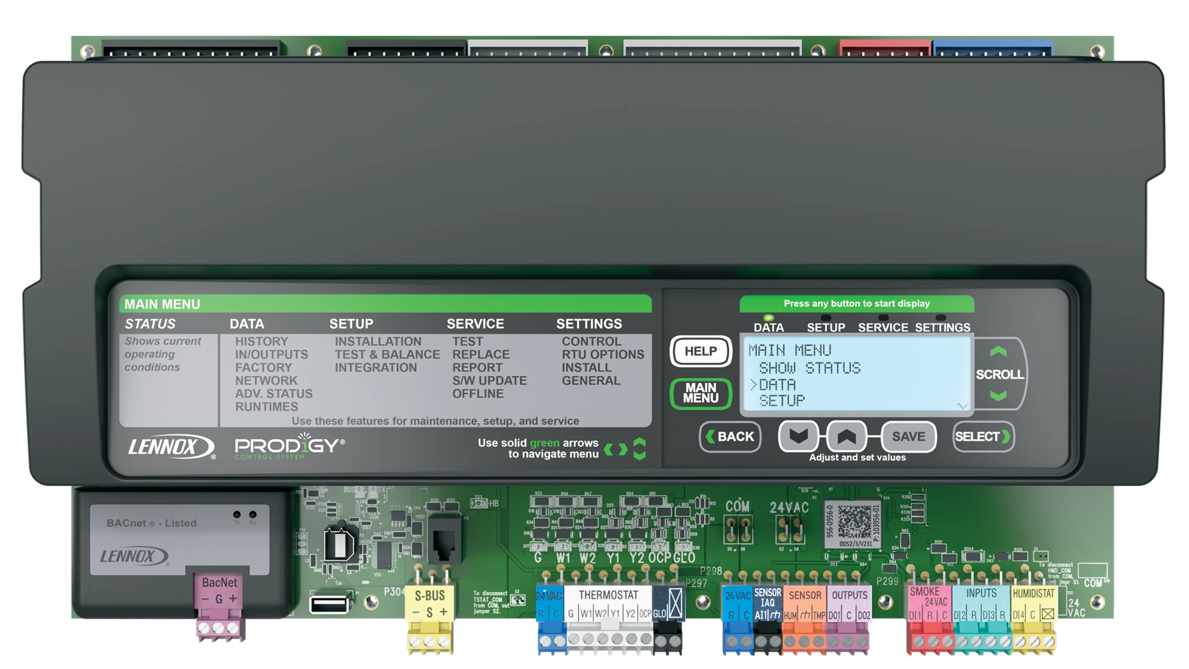This screenshot has height=669, width=1189.
Task: Click the 'Press any button to start display' banner
Action: 857,304
